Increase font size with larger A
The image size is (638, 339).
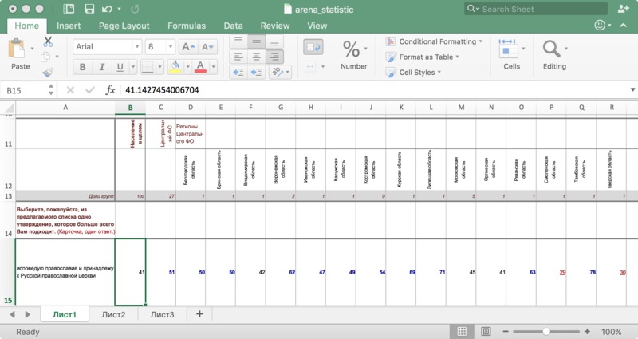tap(188, 47)
